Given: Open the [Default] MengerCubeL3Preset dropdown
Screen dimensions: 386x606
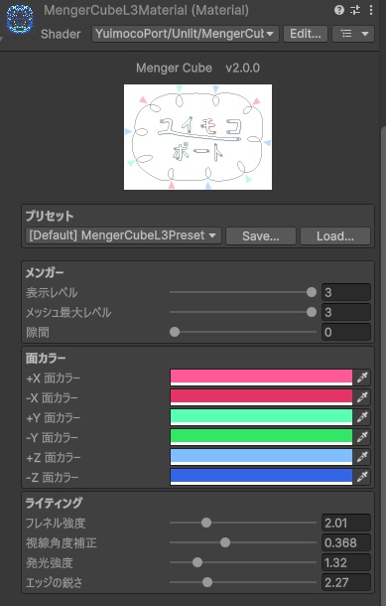Looking at the screenshot, I should [123, 235].
